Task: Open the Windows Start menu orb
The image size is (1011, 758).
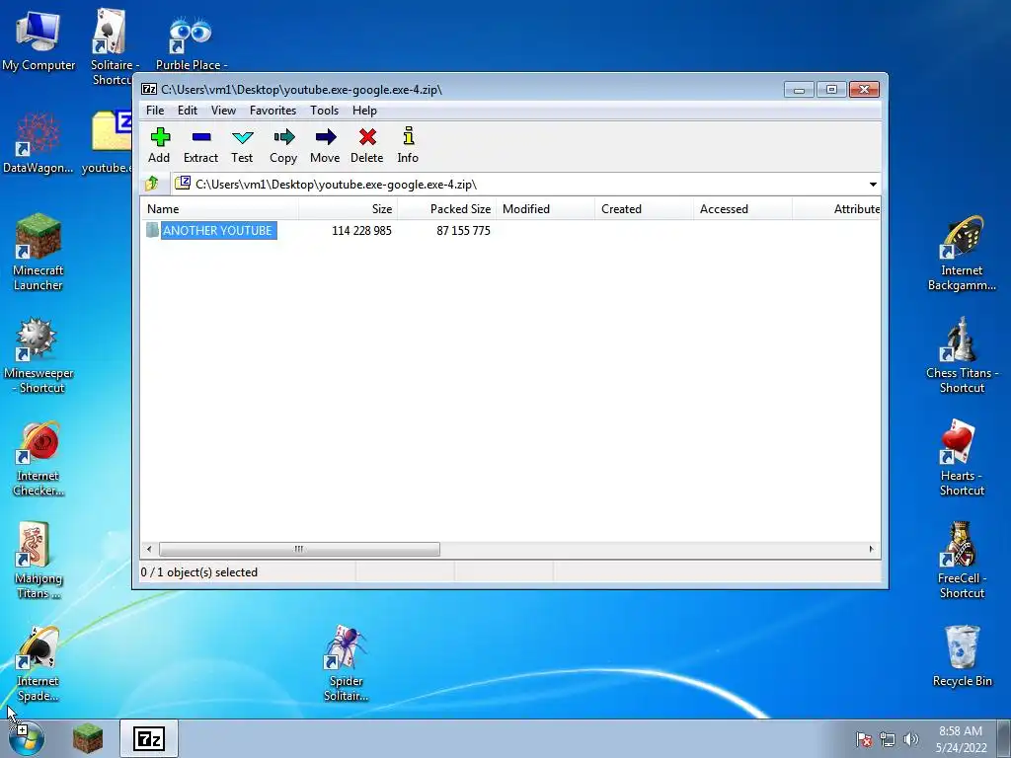Action: (x=27, y=738)
